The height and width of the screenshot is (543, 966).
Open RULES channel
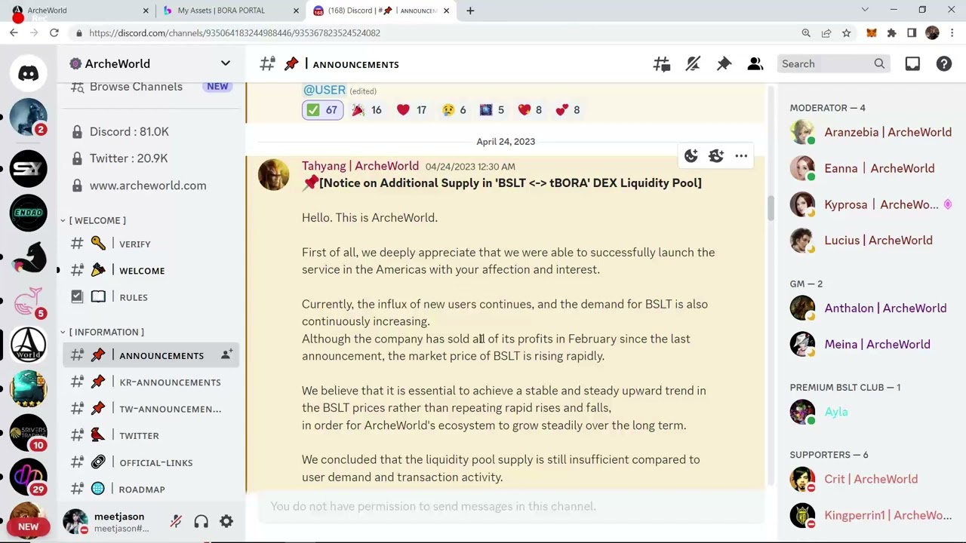(151, 297)
